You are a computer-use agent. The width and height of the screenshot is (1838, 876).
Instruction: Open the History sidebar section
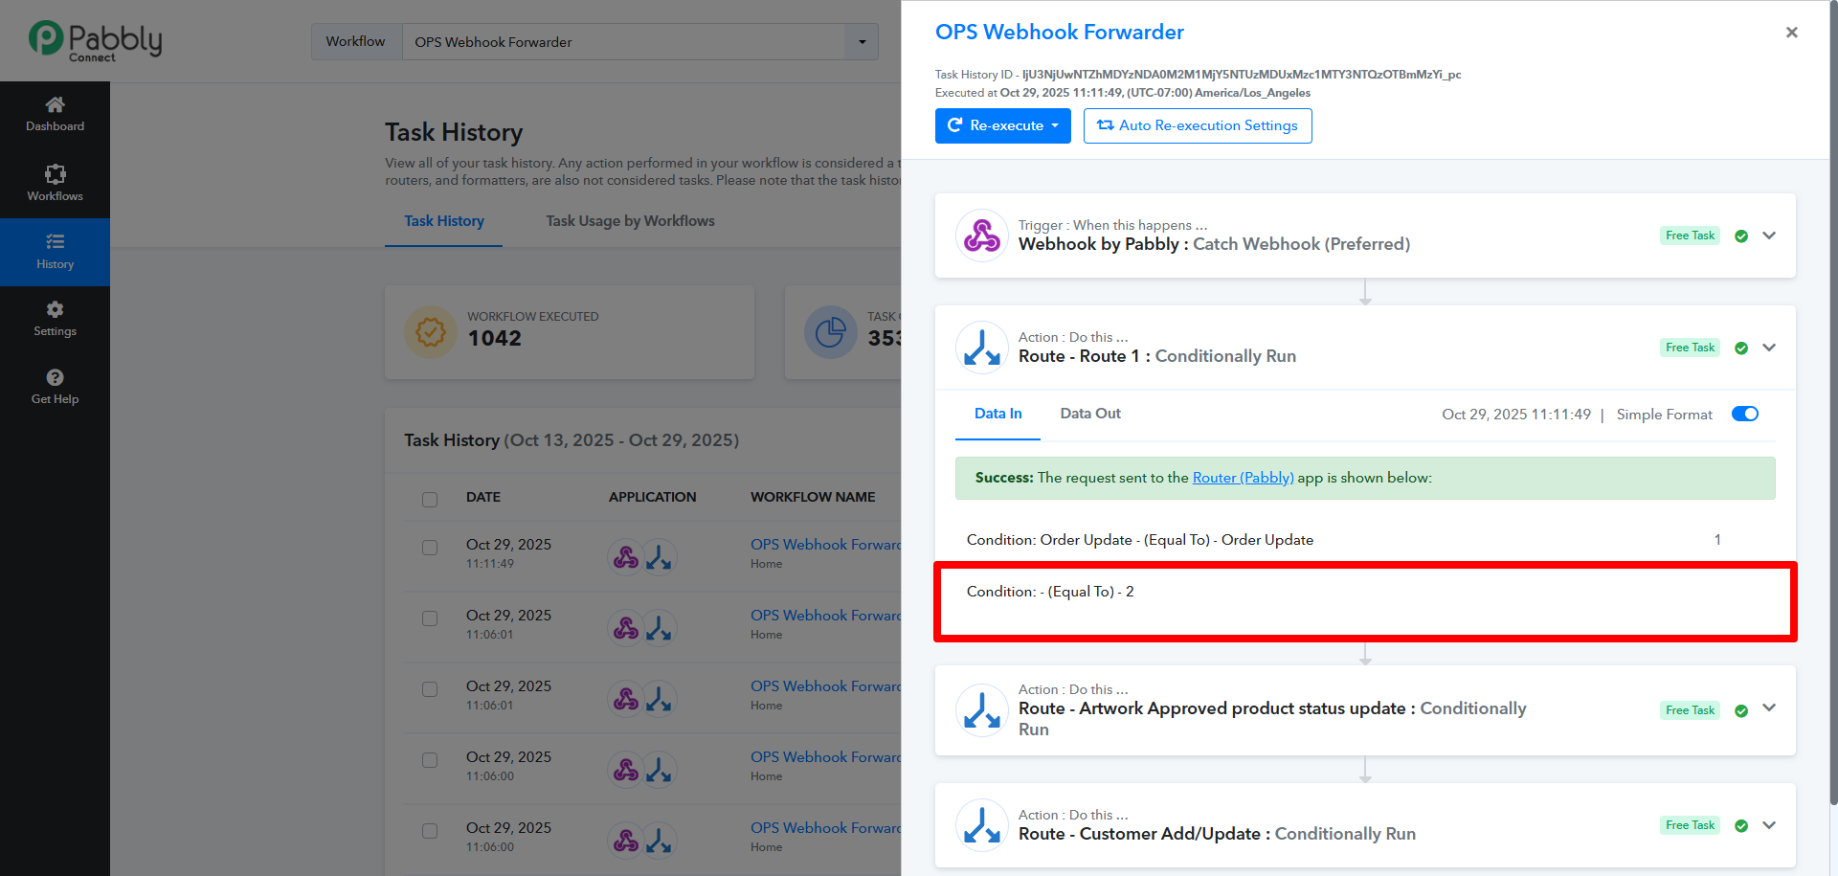tap(55, 252)
